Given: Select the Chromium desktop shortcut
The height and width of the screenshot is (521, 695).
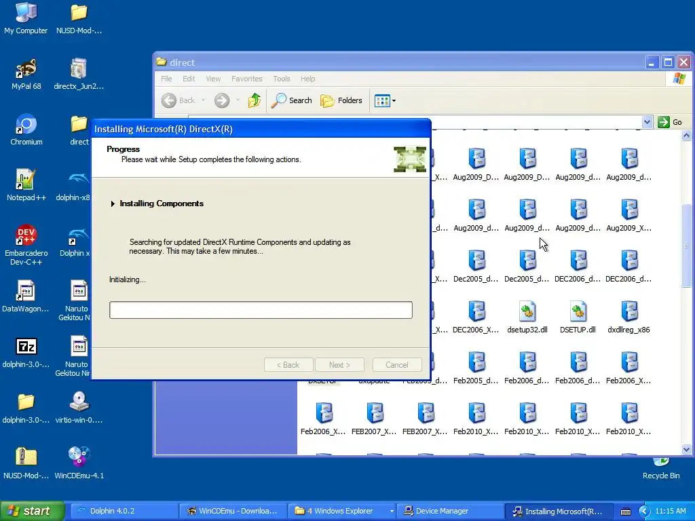Looking at the screenshot, I should click(26, 130).
